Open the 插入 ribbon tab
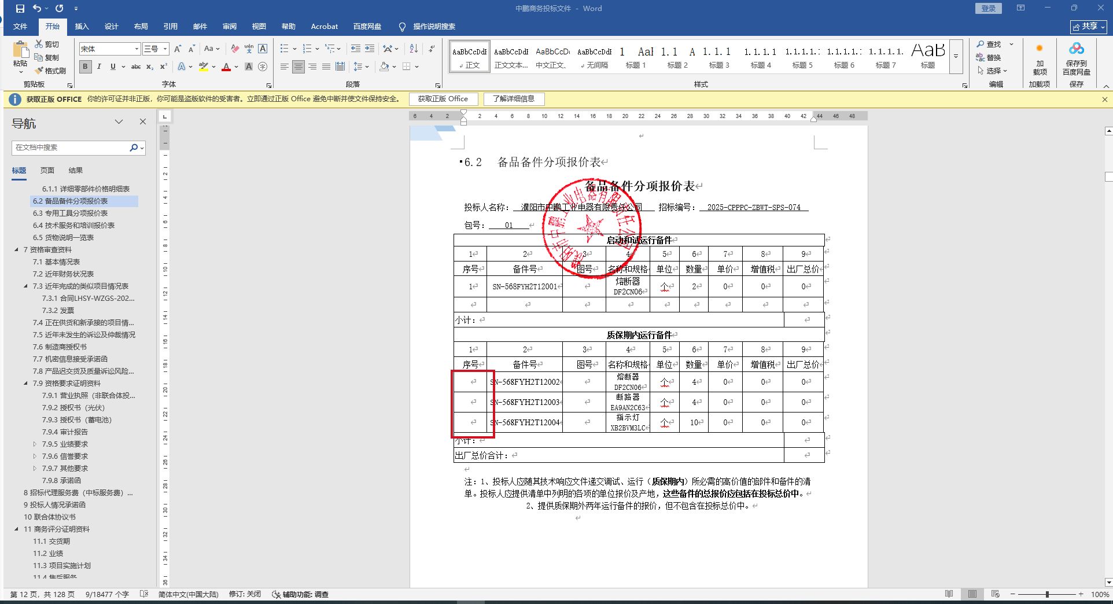 [82, 27]
